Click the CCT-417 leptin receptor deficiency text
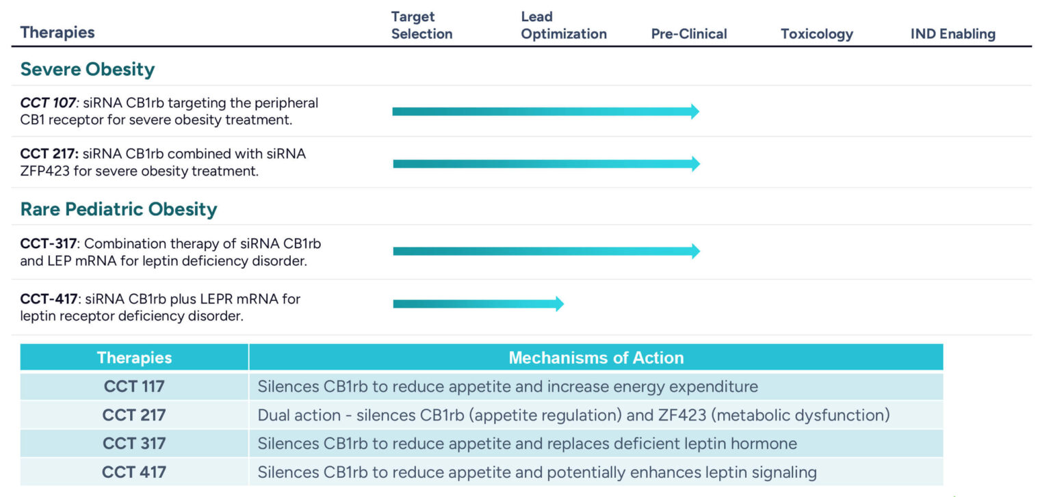This screenshot has width=1051, height=497. coord(160,308)
